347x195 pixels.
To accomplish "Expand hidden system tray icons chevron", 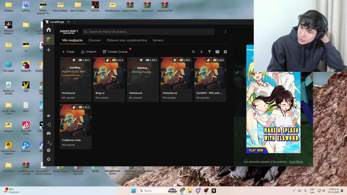I will [x=294, y=191].
